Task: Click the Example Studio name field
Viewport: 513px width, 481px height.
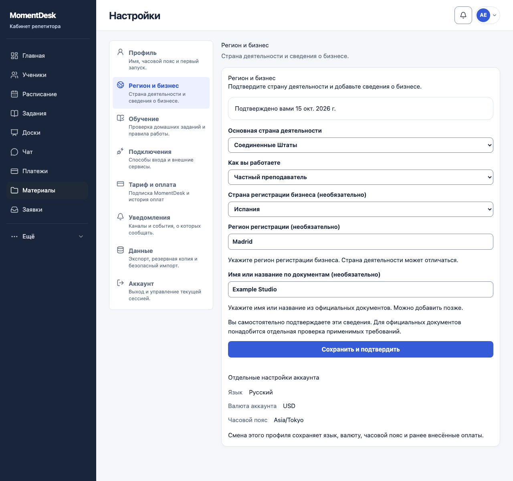Action: click(x=361, y=289)
